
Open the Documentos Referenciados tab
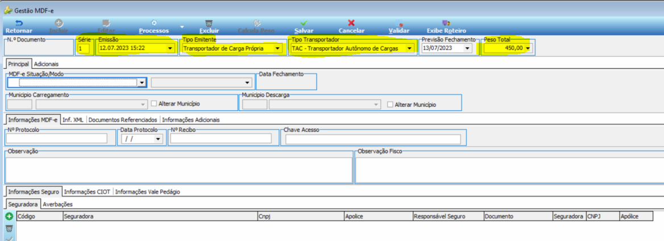pyautogui.click(x=122, y=120)
